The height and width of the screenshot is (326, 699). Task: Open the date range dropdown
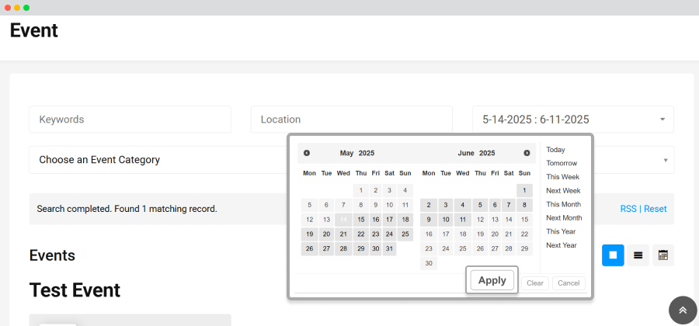tap(573, 120)
